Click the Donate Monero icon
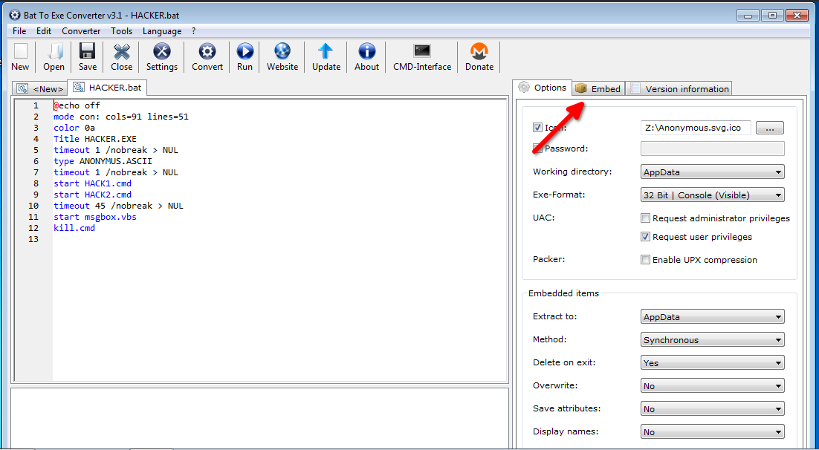819x450 pixels. click(479, 57)
